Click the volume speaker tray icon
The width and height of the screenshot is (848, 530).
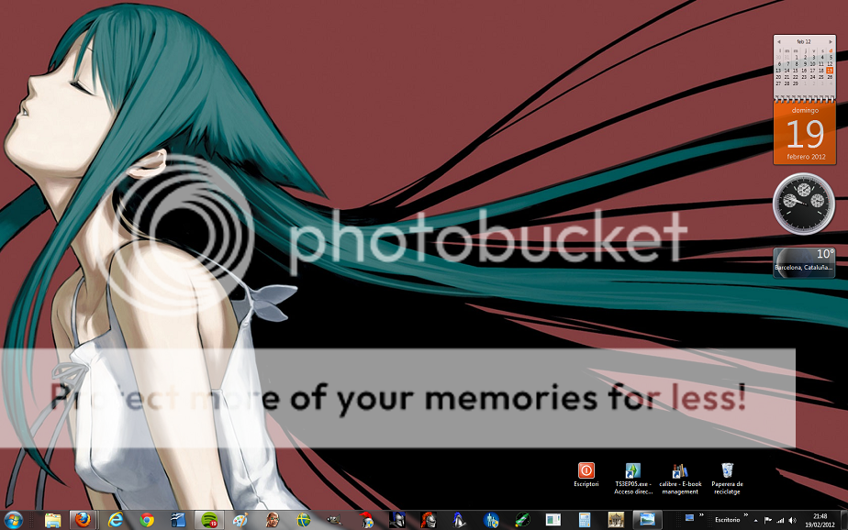click(791, 520)
